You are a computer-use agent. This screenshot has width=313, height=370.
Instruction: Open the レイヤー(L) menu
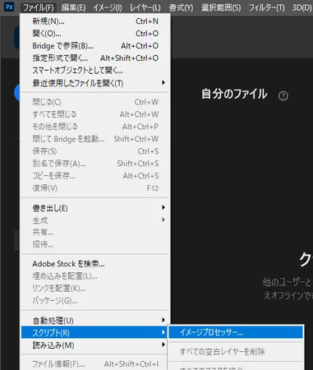click(x=145, y=7)
